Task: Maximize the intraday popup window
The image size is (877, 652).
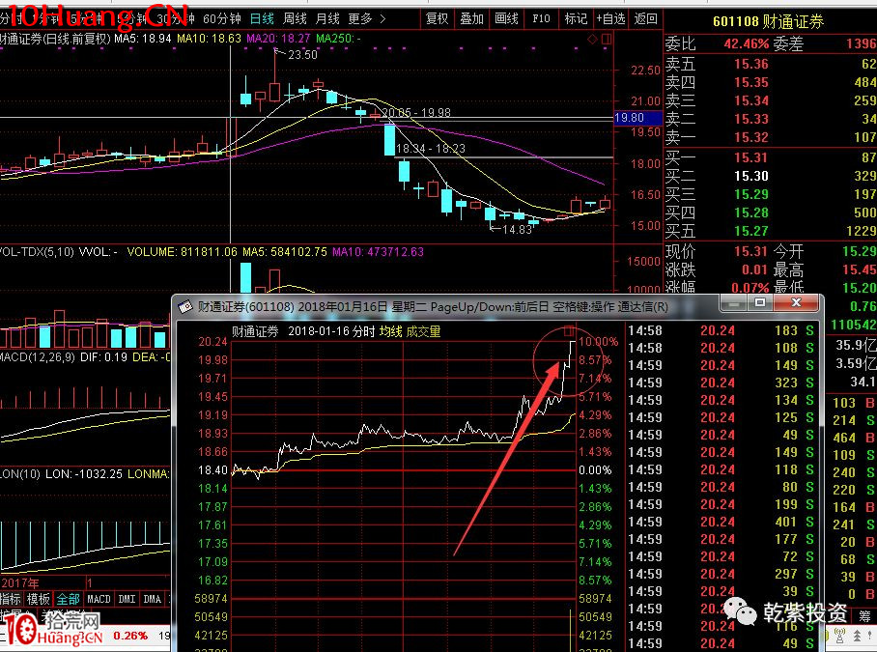Action: [x=760, y=304]
